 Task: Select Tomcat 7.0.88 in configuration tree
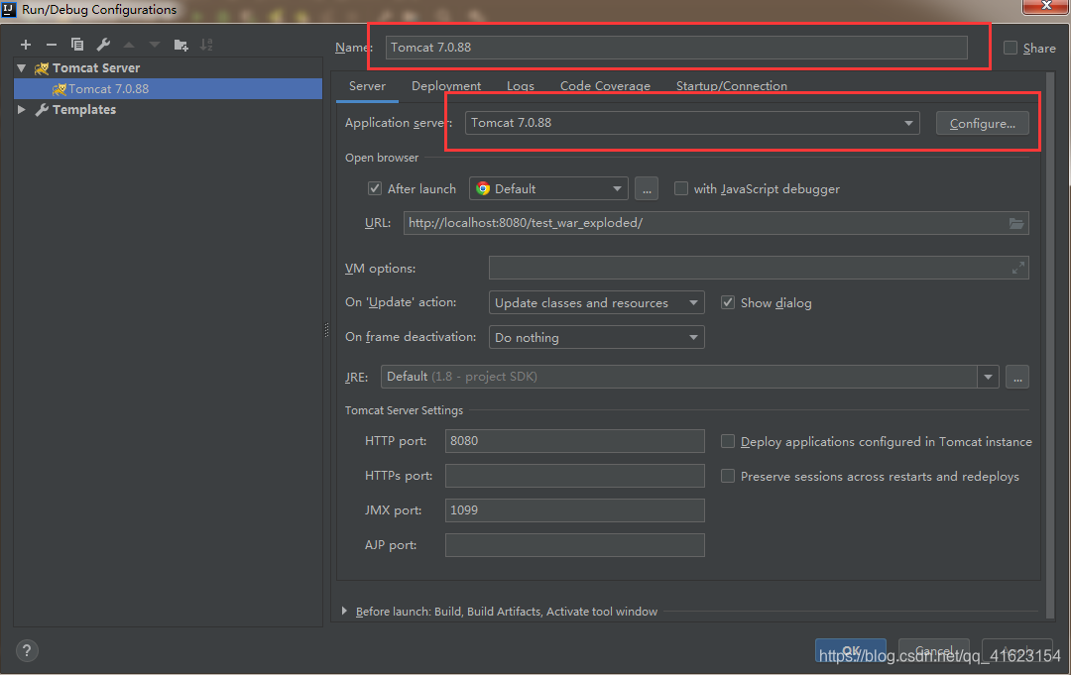click(x=168, y=89)
